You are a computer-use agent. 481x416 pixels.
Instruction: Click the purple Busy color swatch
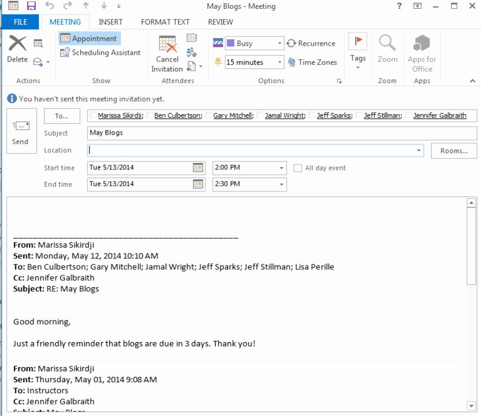coord(231,43)
